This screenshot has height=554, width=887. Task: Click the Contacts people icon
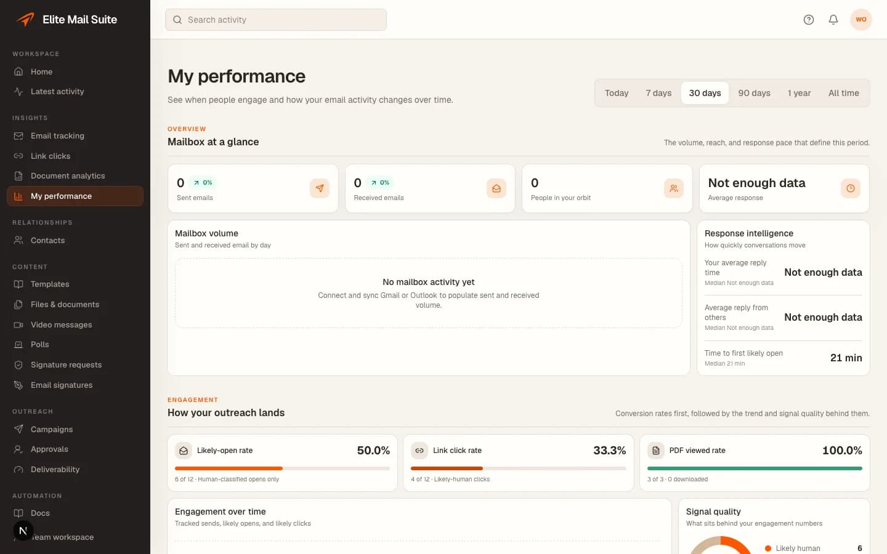point(18,241)
